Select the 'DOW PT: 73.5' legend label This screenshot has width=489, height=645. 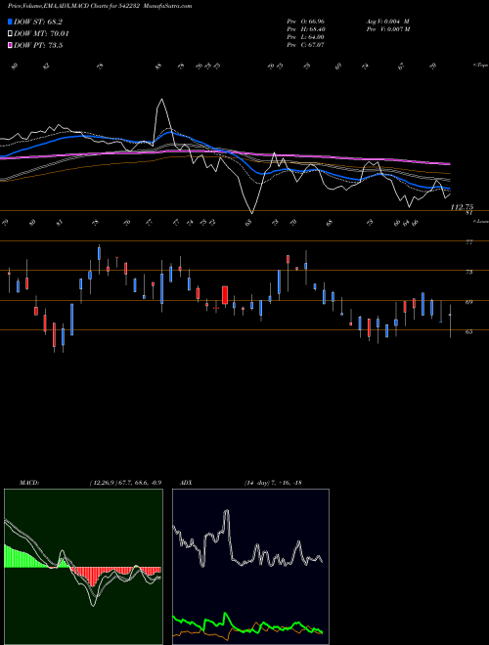pos(39,45)
